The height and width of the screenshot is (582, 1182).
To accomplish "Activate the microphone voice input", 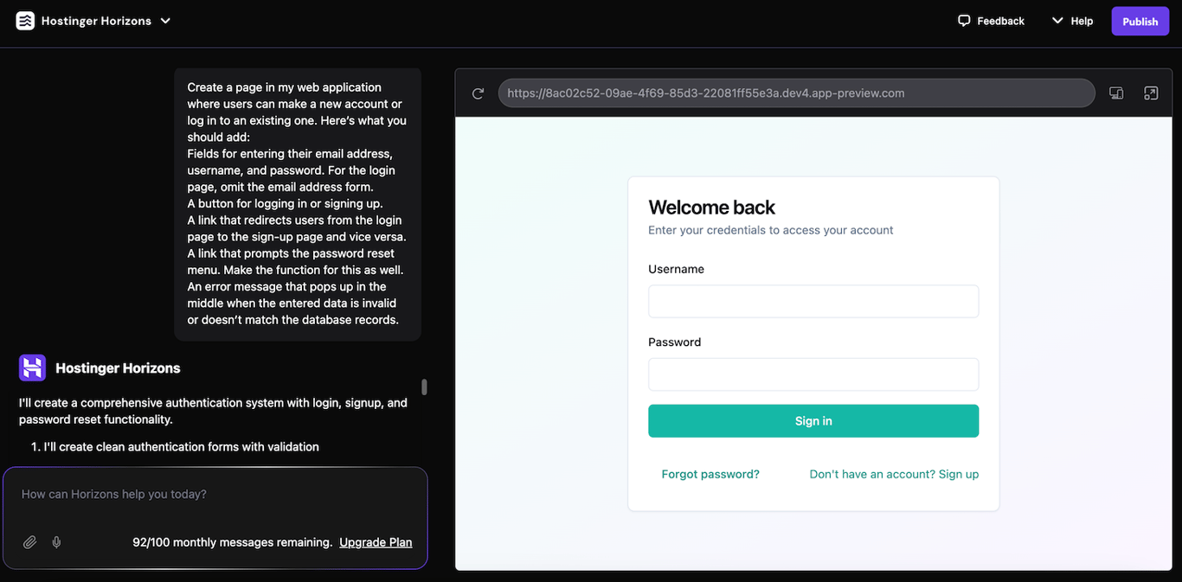I will tap(56, 541).
